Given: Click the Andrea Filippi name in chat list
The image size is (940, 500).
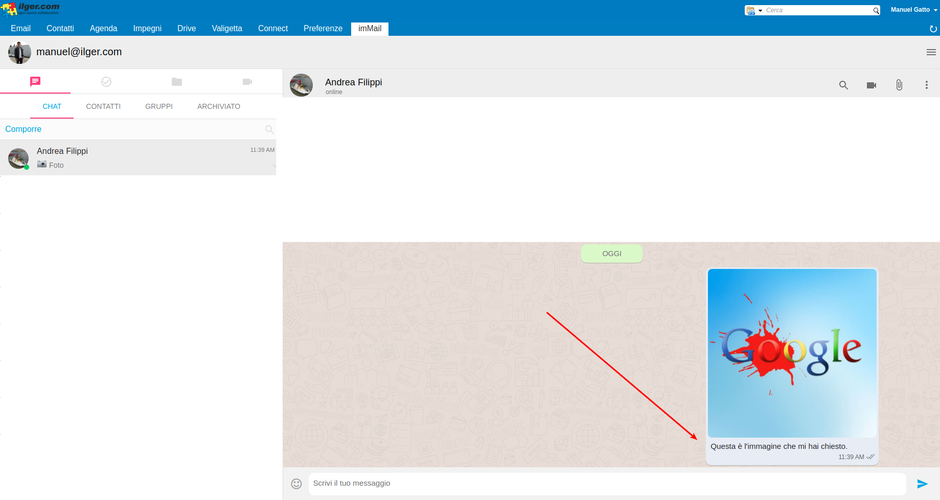Looking at the screenshot, I should [x=62, y=151].
